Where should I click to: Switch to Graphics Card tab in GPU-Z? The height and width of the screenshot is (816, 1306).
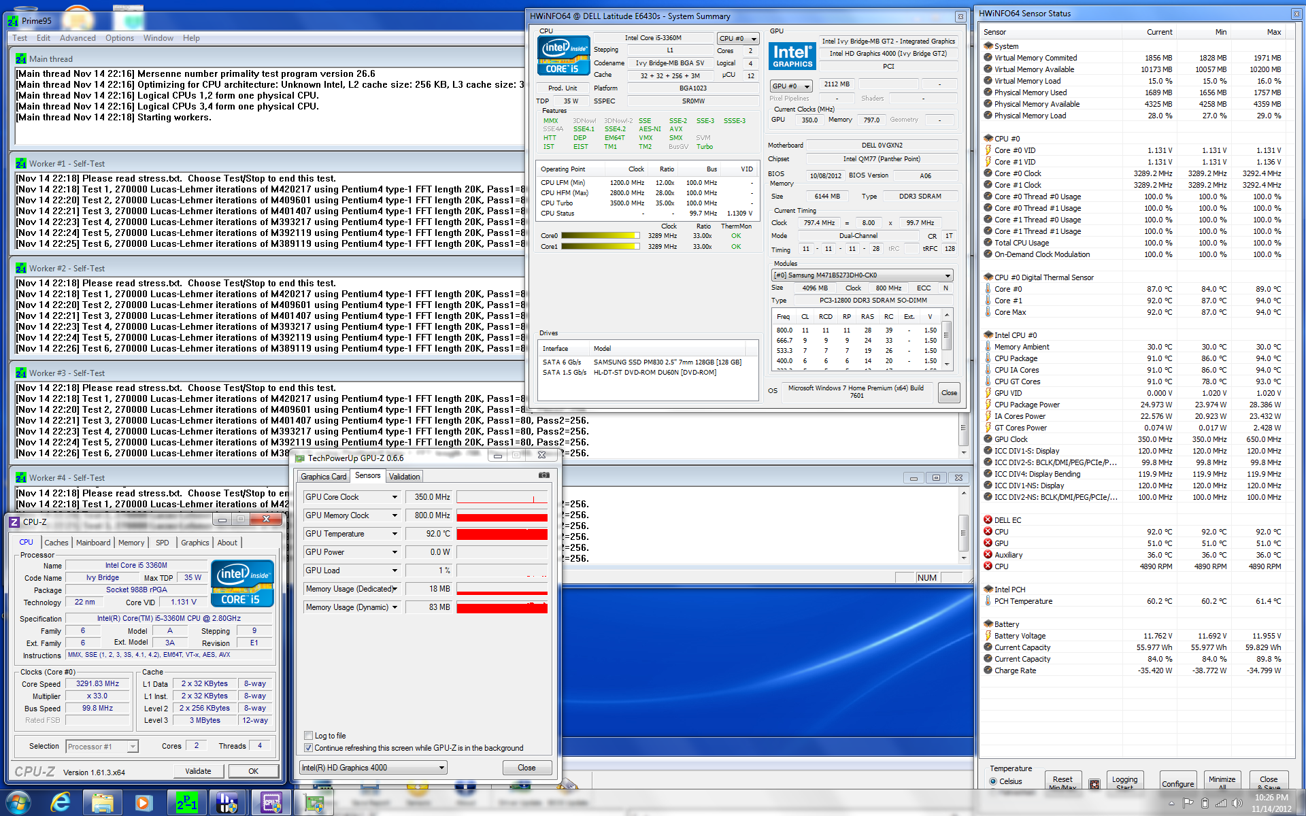[x=324, y=477]
